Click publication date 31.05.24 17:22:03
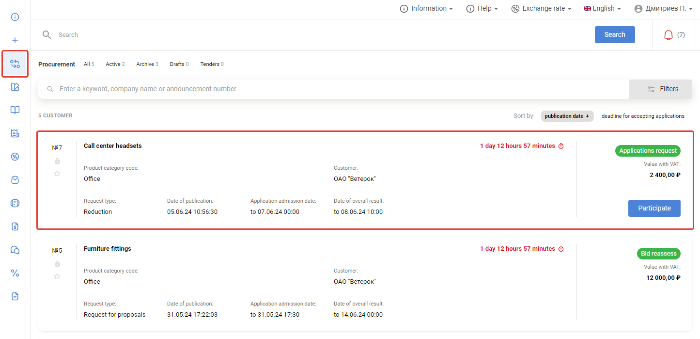Screen dimensions: 700x339 point(192,315)
